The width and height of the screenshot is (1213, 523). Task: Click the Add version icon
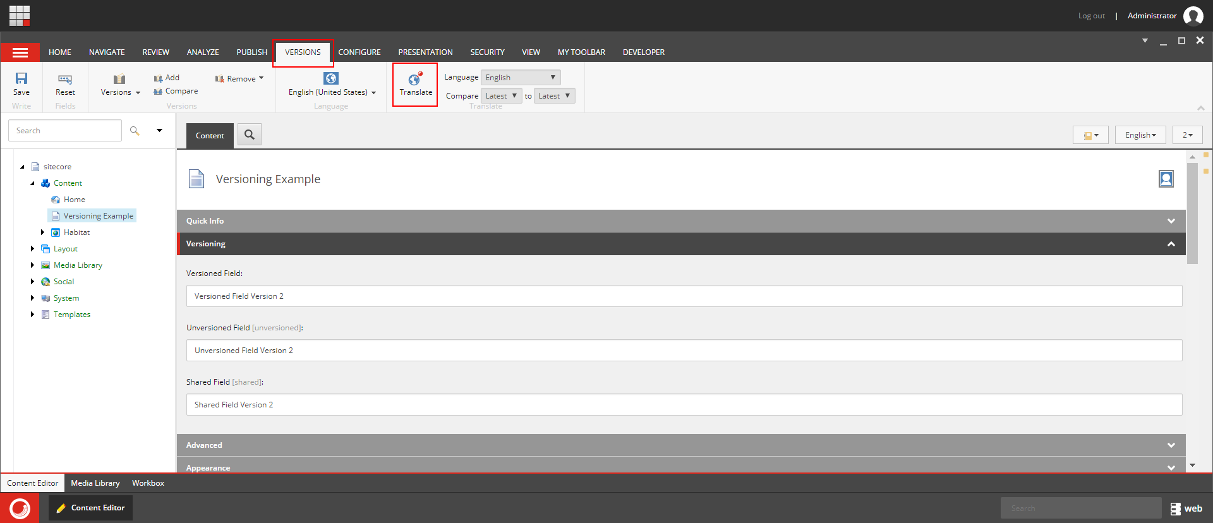pos(158,78)
